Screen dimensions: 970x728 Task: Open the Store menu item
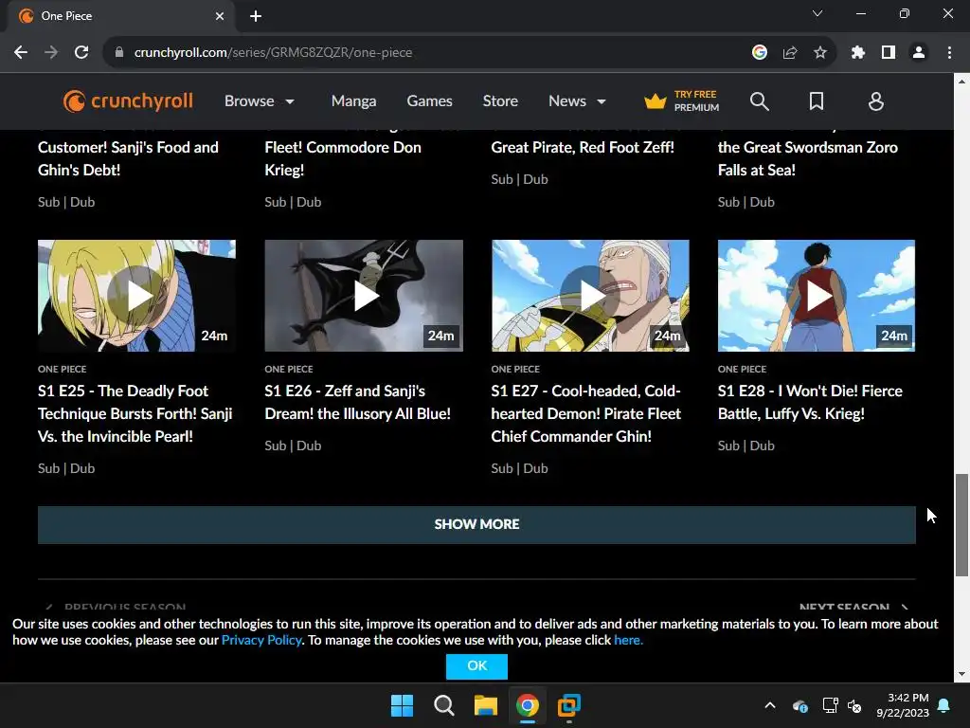(500, 100)
